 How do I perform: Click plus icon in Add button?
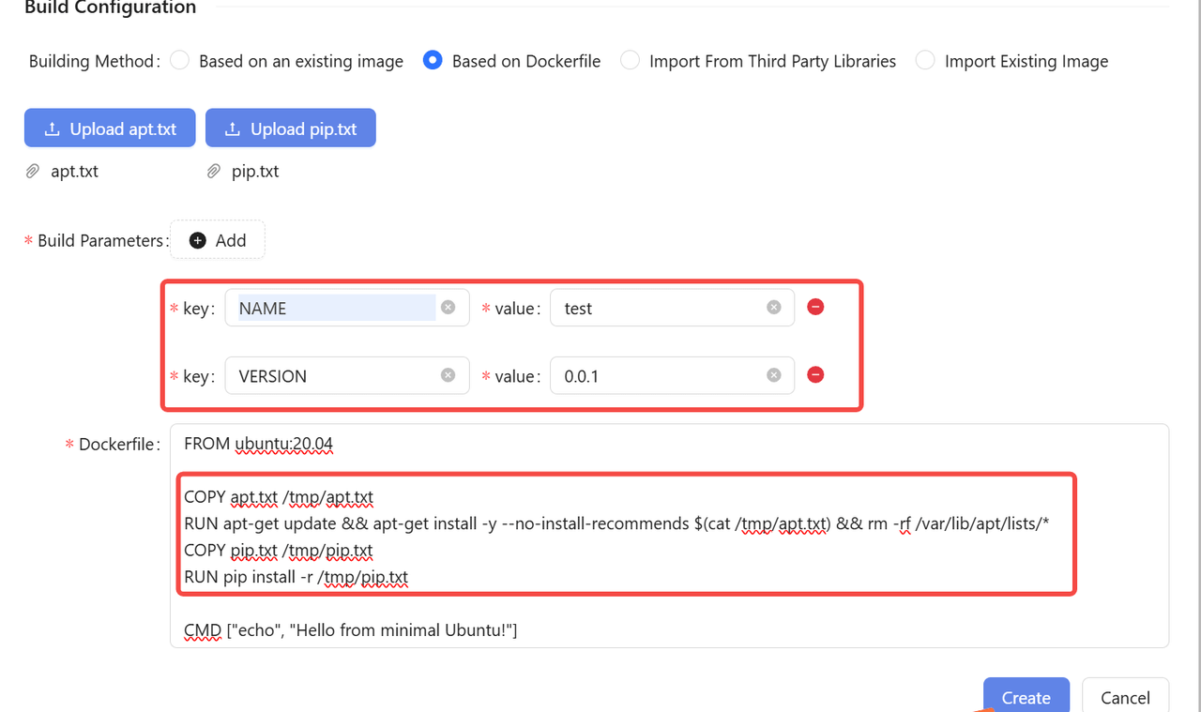(x=198, y=240)
